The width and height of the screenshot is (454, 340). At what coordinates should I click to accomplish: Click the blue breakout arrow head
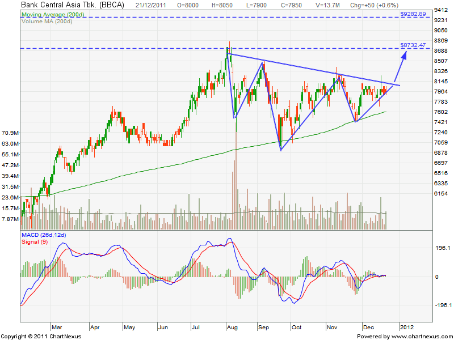coord(405,54)
